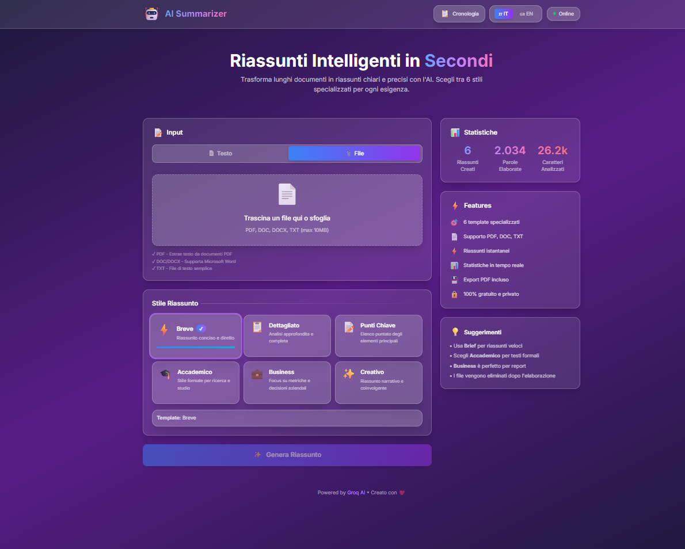Click the lightbulb icon beside Suggerimenti

pos(456,332)
